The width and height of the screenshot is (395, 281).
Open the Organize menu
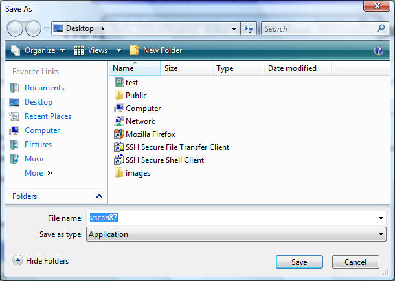point(38,50)
